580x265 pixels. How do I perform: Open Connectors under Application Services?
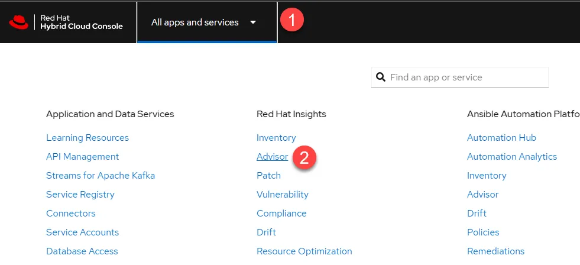click(x=70, y=213)
